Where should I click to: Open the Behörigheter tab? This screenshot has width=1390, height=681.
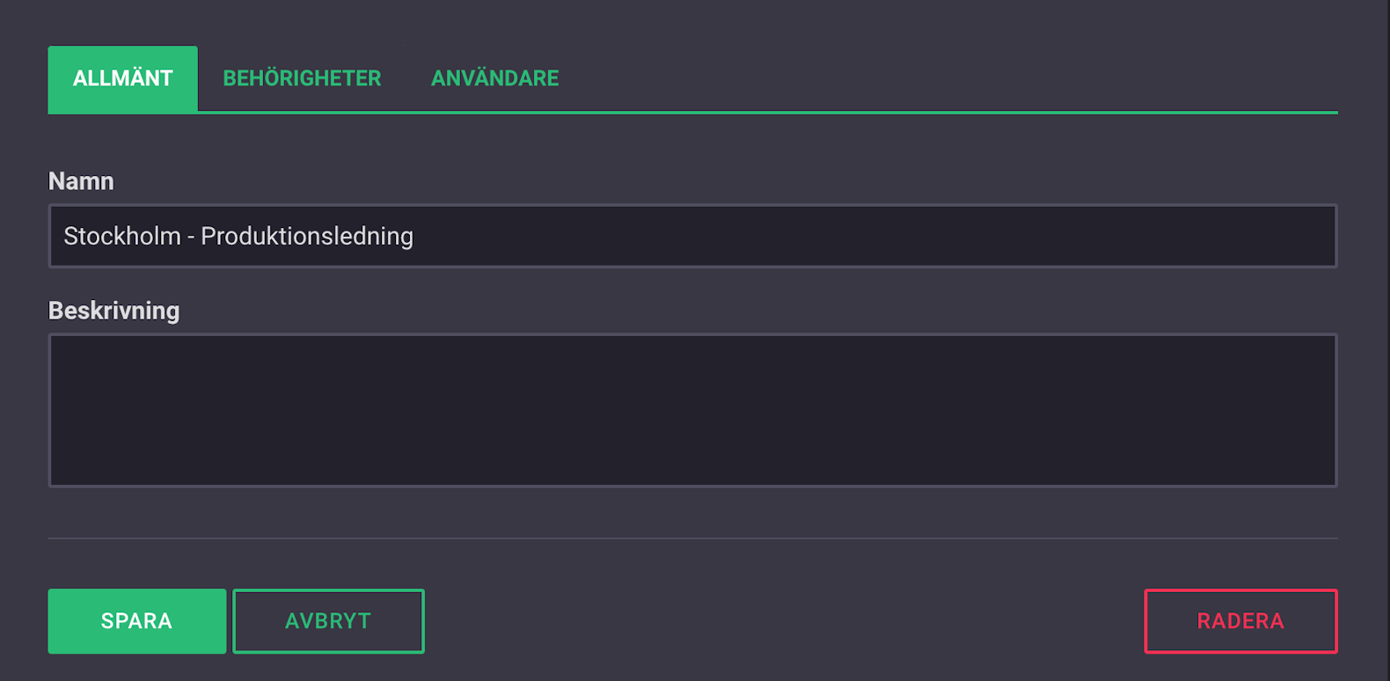302,78
